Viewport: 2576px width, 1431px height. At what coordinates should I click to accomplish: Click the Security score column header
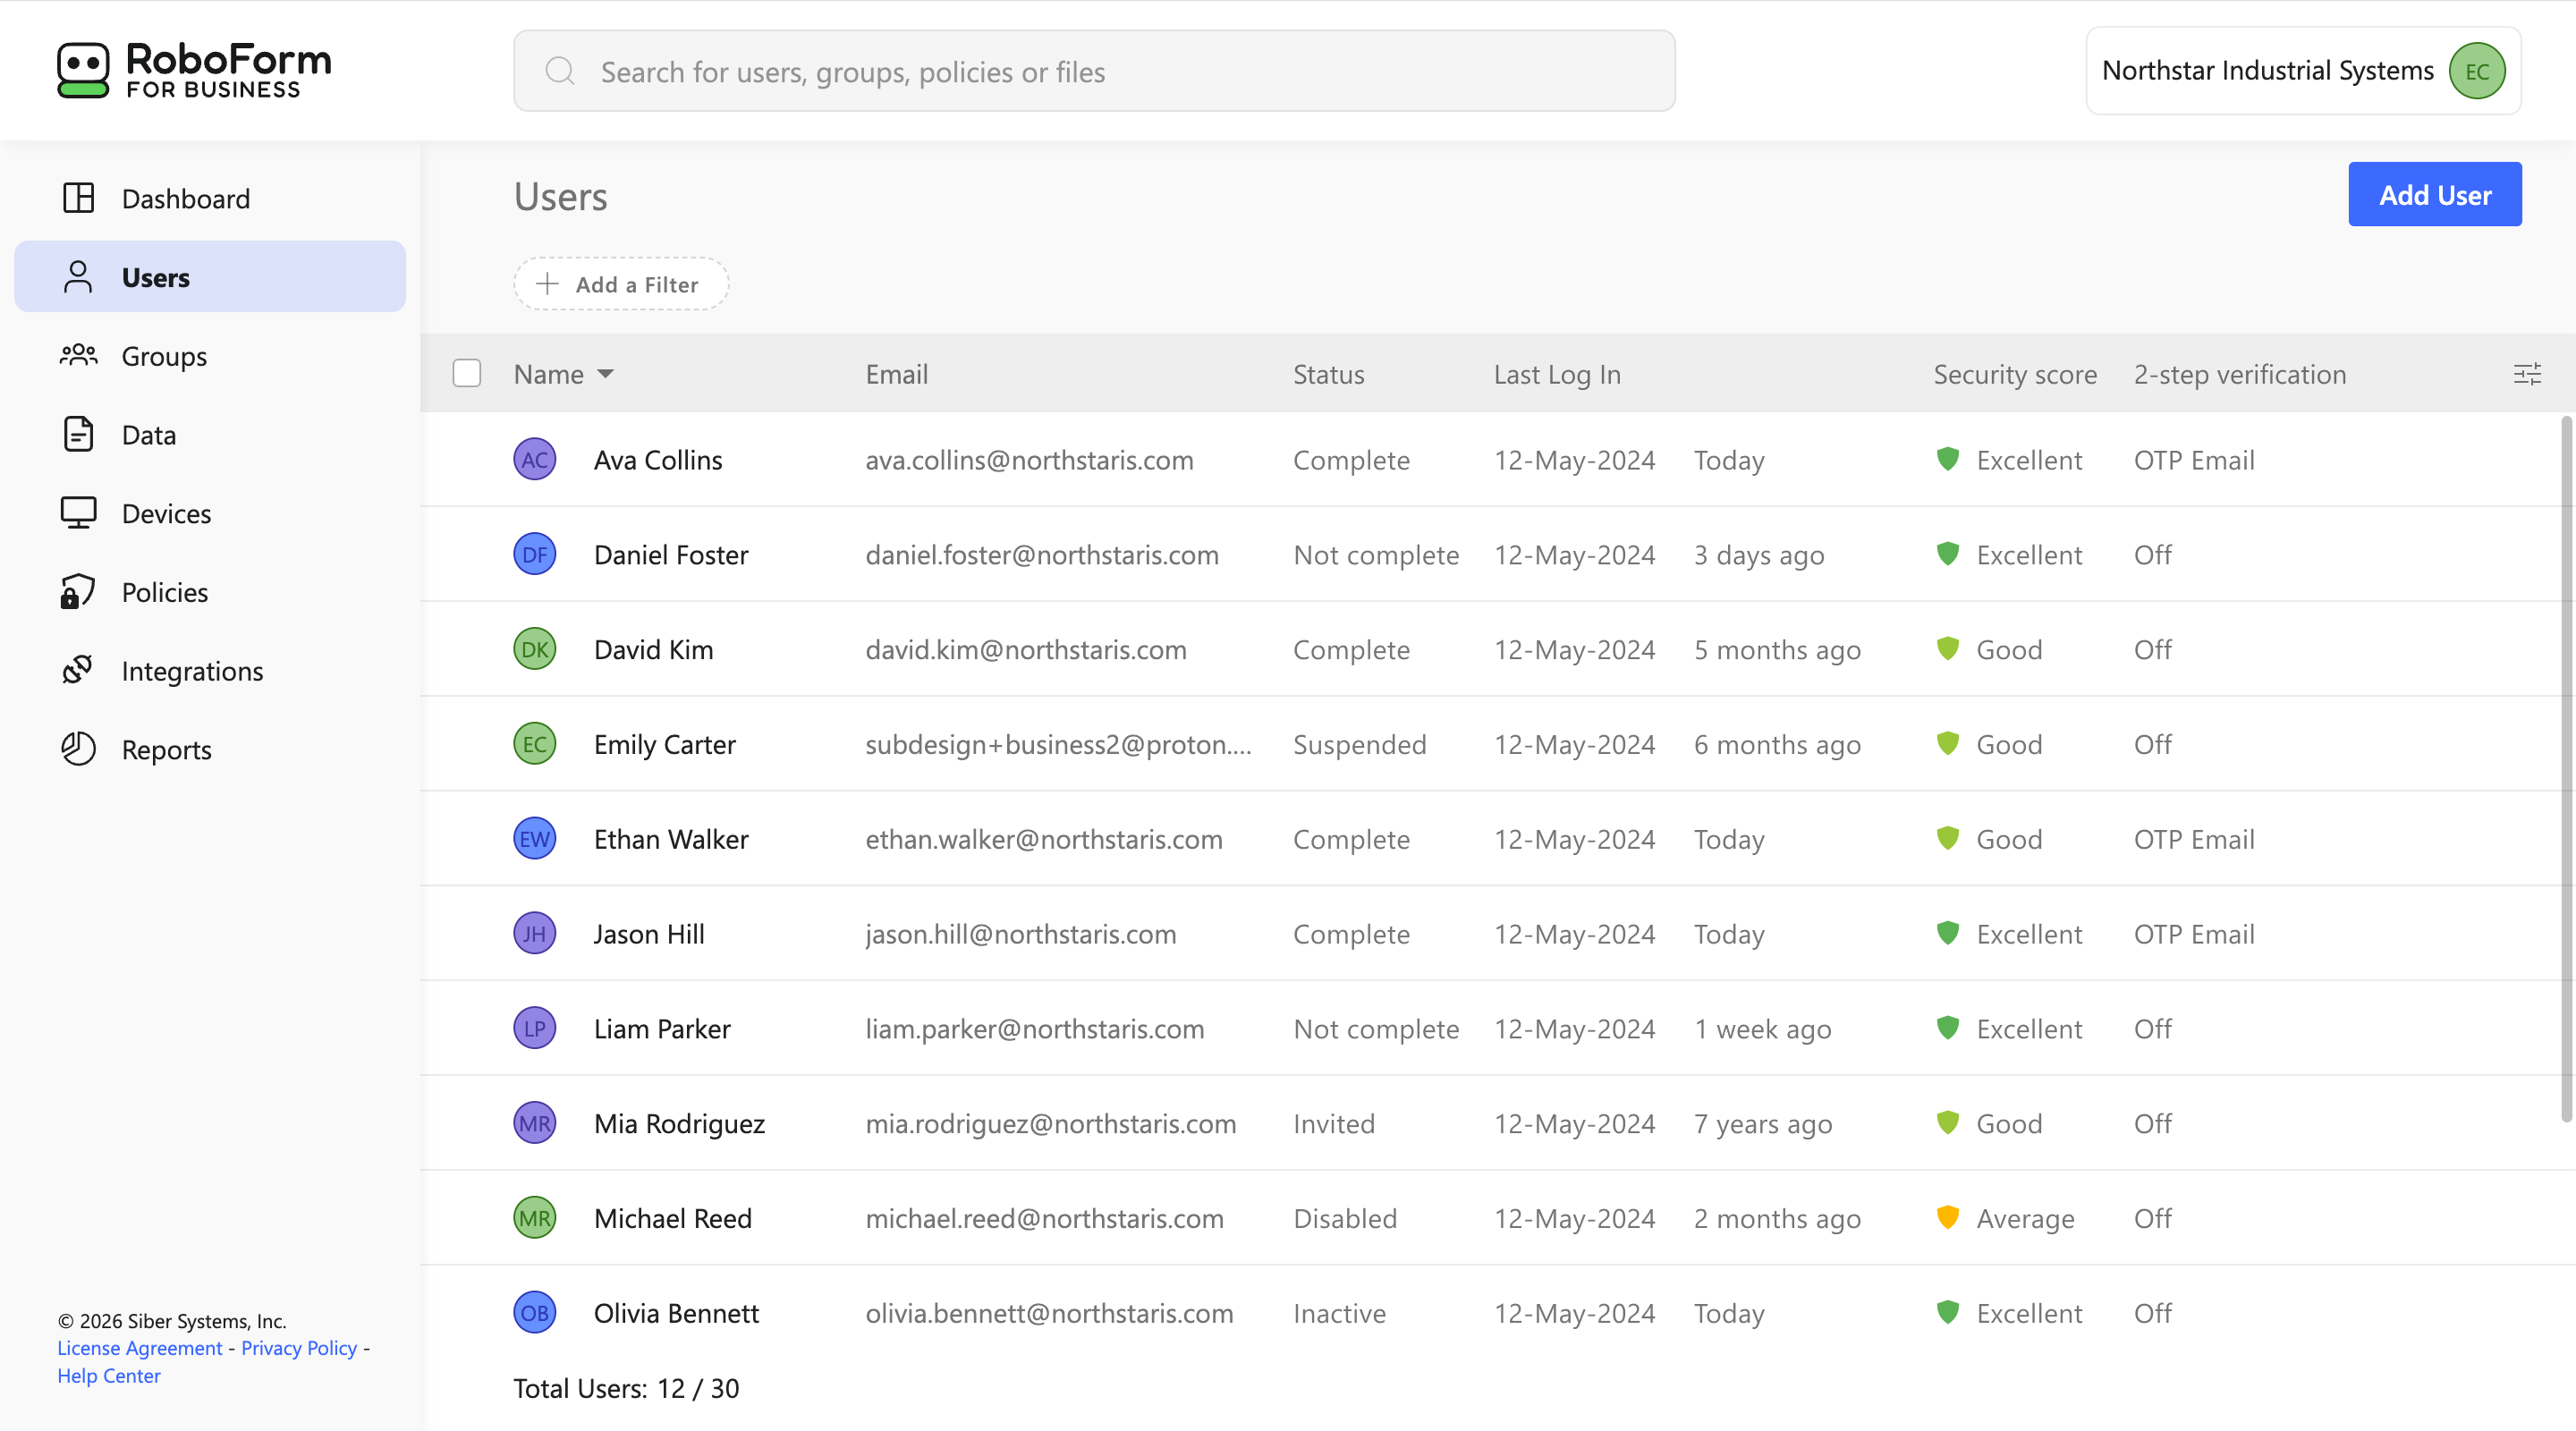point(2014,374)
